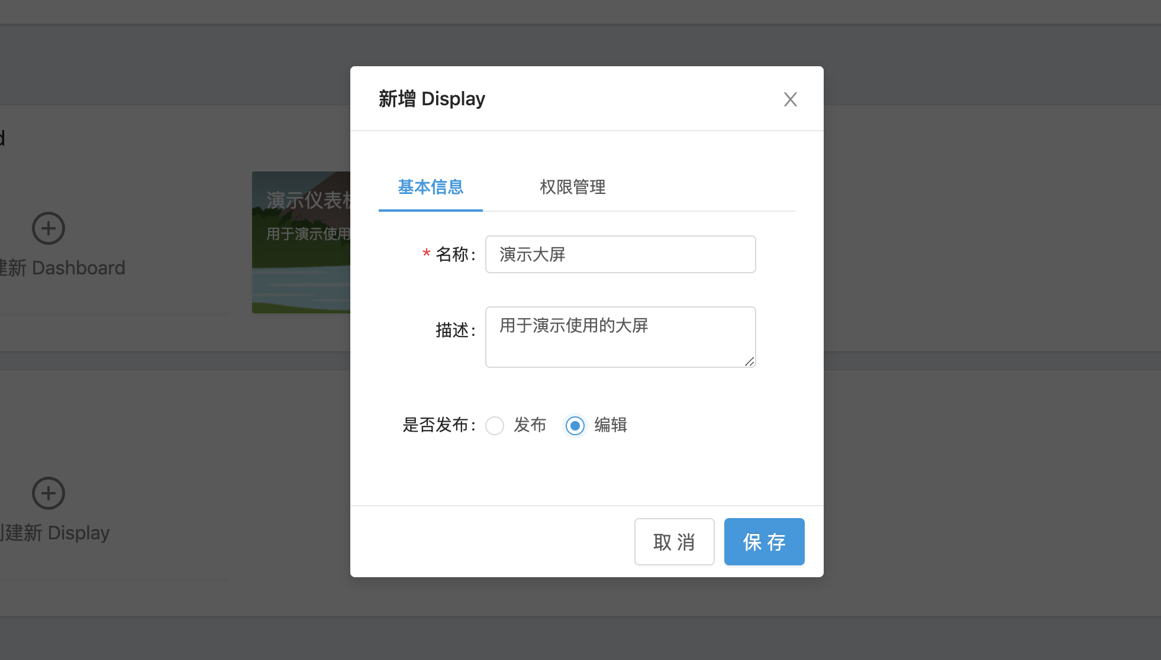
Task: Click the 创建新 Display text
Action: [x=54, y=533]
